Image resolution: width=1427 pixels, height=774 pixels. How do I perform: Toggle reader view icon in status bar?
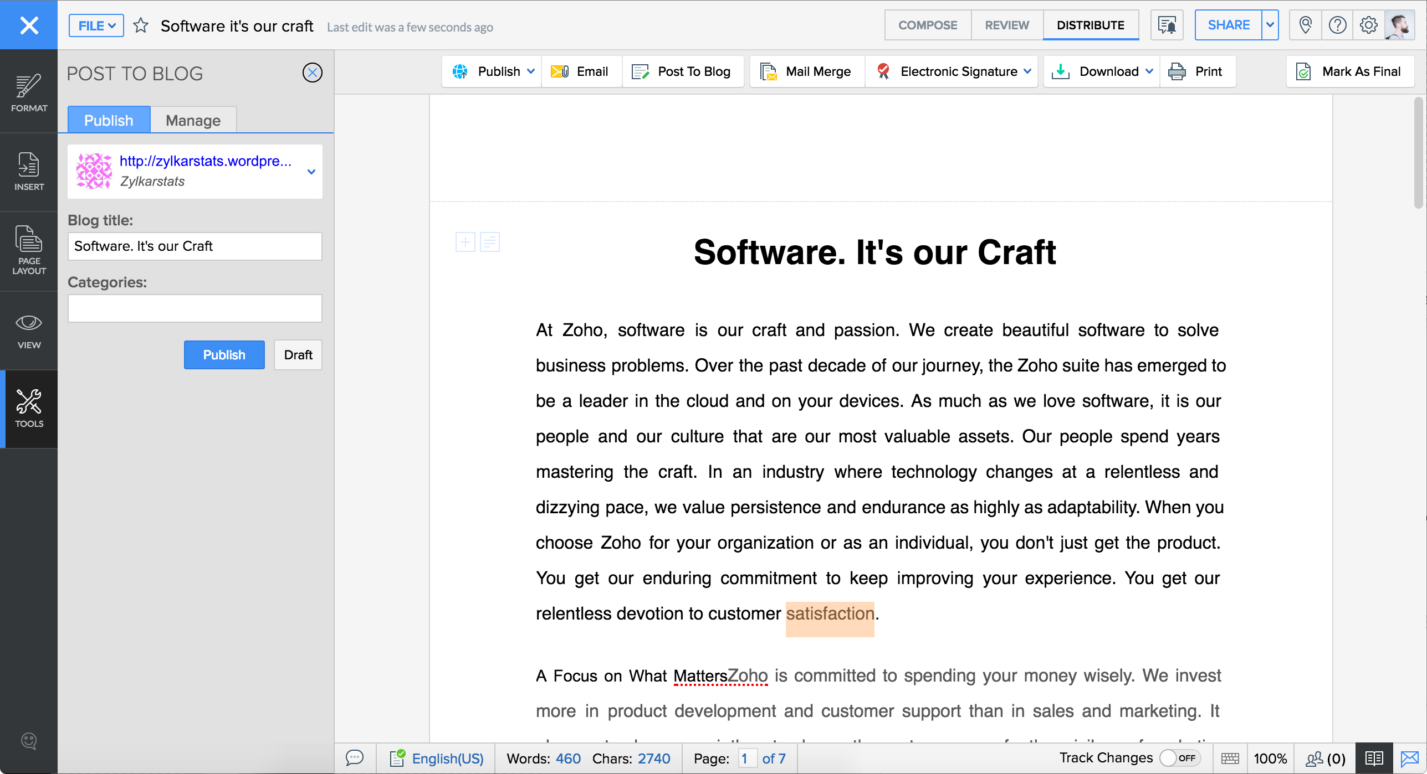(1374, 758)
